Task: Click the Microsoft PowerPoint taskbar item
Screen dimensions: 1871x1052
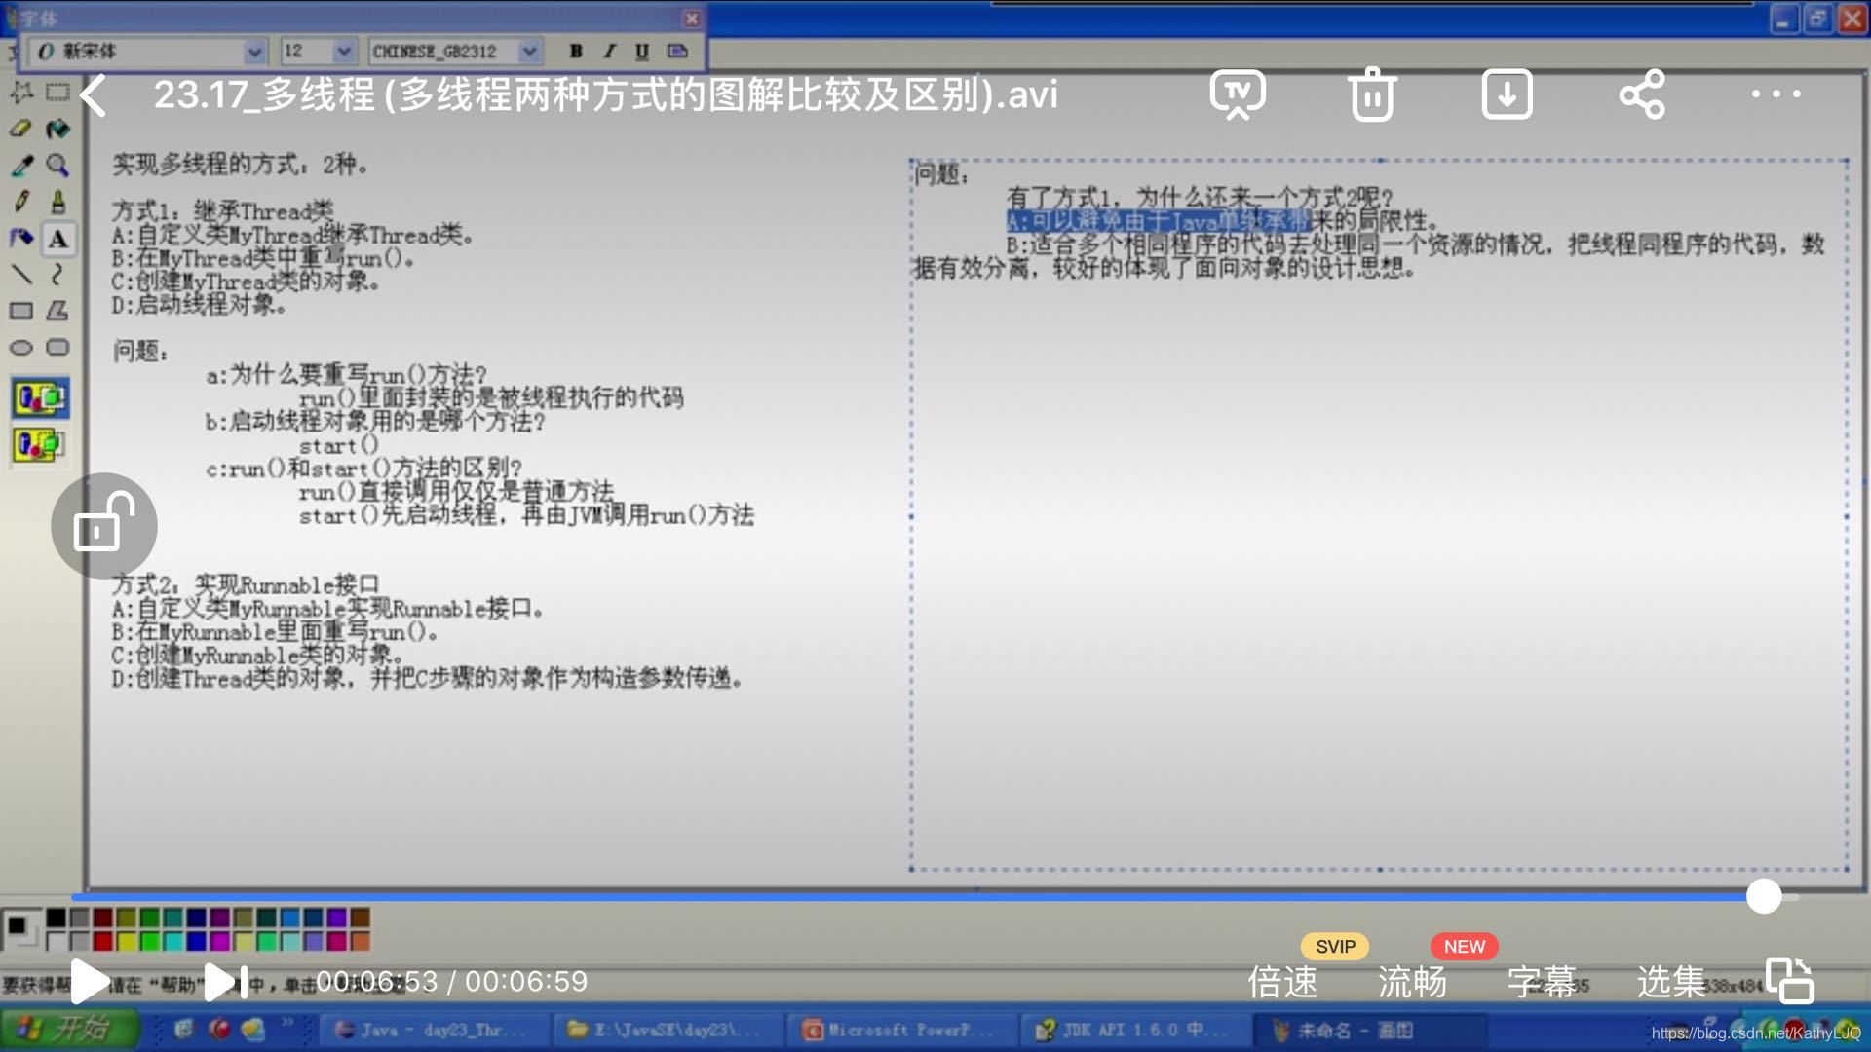Action: pos(898,1030)
